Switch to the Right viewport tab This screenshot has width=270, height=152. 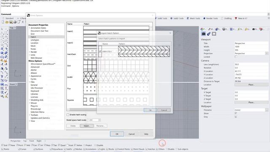coord(39,141)
